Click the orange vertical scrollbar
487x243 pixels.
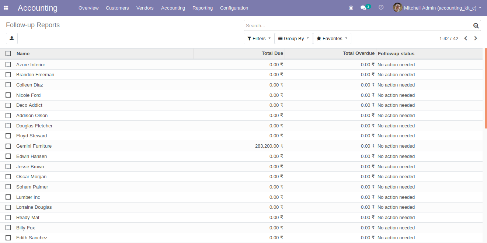pyautogui.click(x=486, y=88)
